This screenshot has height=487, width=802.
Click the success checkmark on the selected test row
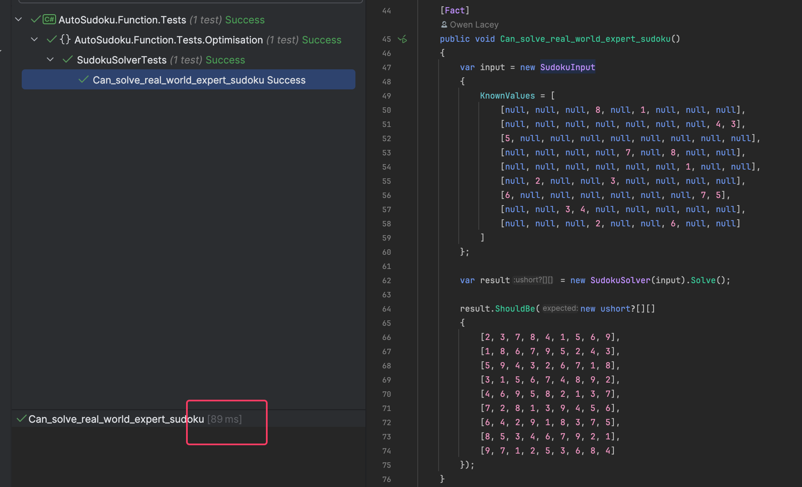tap(83, 79)
